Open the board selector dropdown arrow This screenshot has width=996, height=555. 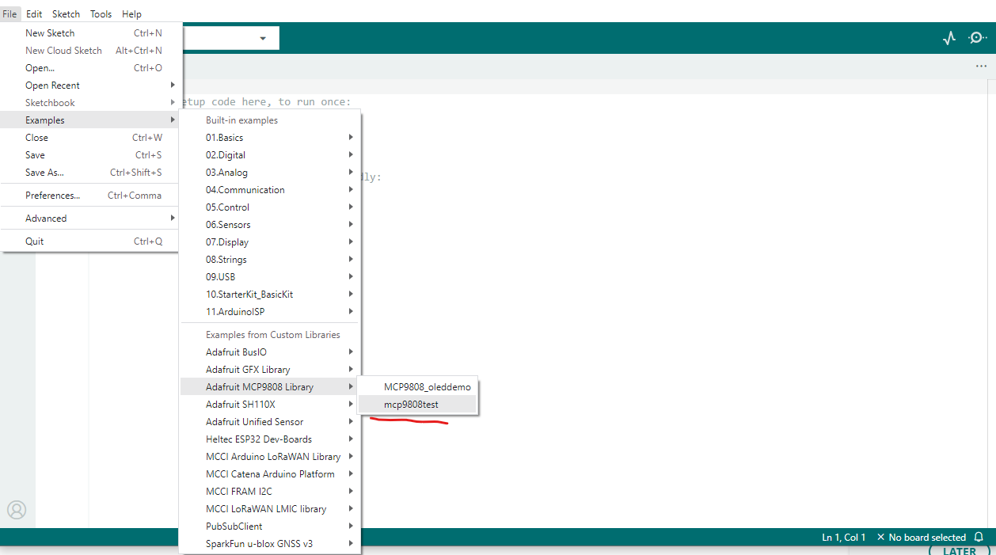[x=263, y=39]
